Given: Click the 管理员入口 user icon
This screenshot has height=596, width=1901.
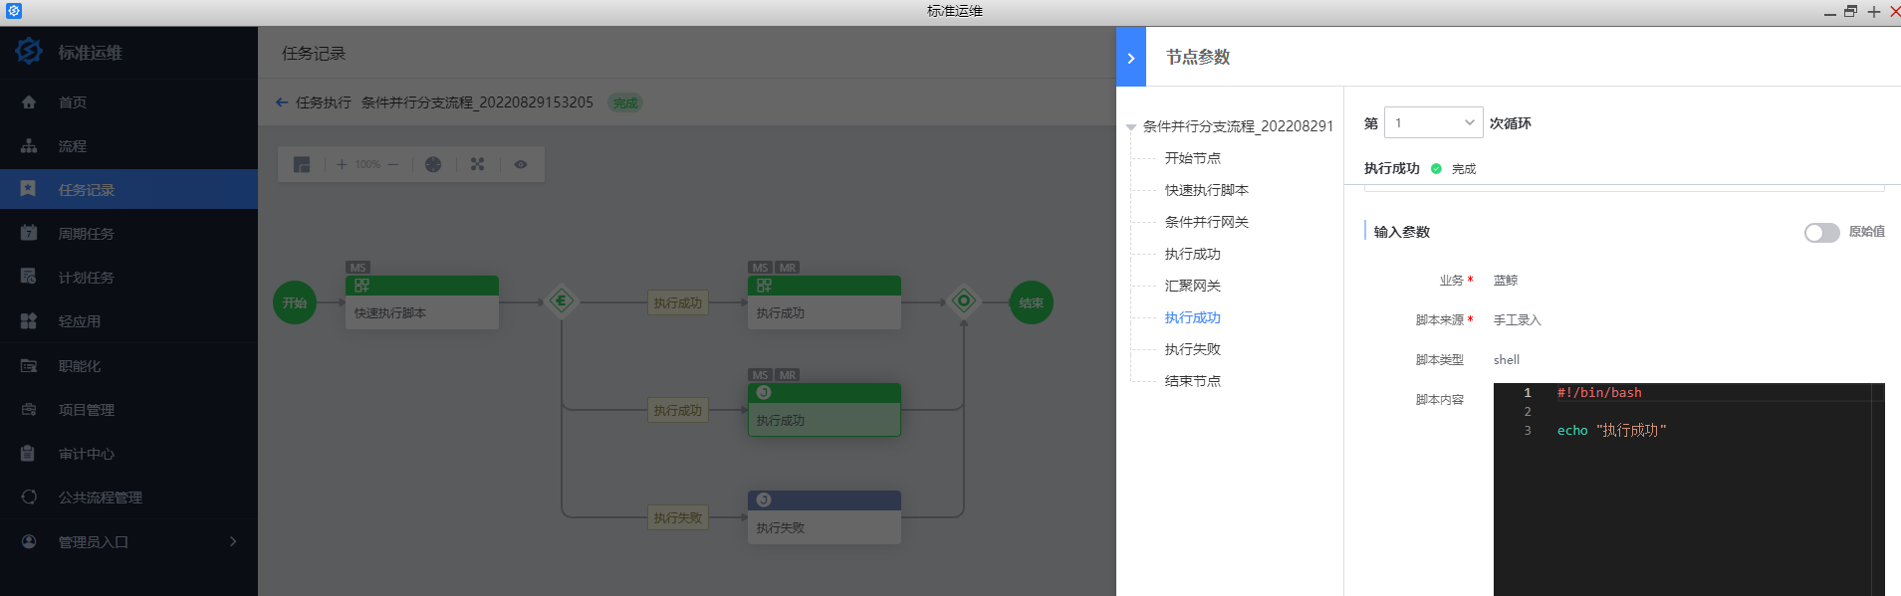Looking at the screenshot, I should [x=29, y=541].
